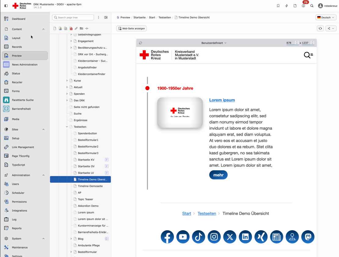The width and height of the screenshot is (339, 257).
Task: Open the Deutsch language dropdown
Action: click(x=326, y=17)
